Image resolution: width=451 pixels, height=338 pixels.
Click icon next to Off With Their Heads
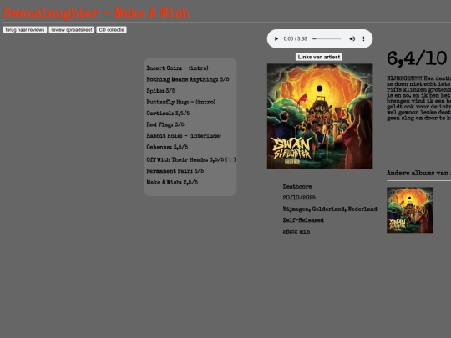point(231,159)
